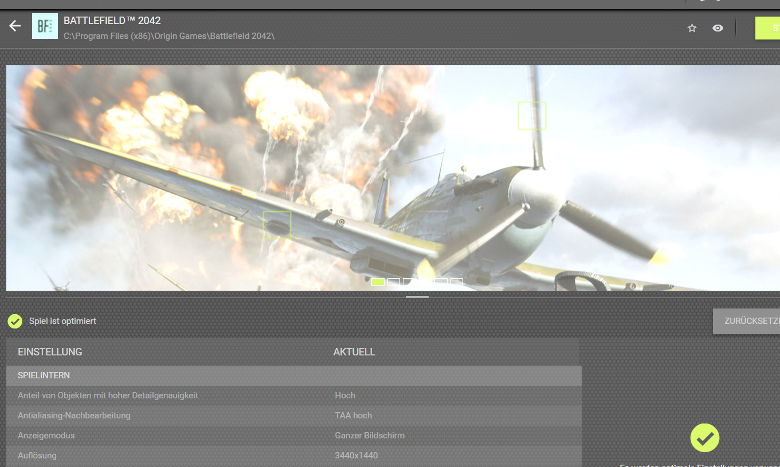The image size is (780, 467).
Task: Switch to the third screenshot carousel indicator
Action: coord(409,282)
